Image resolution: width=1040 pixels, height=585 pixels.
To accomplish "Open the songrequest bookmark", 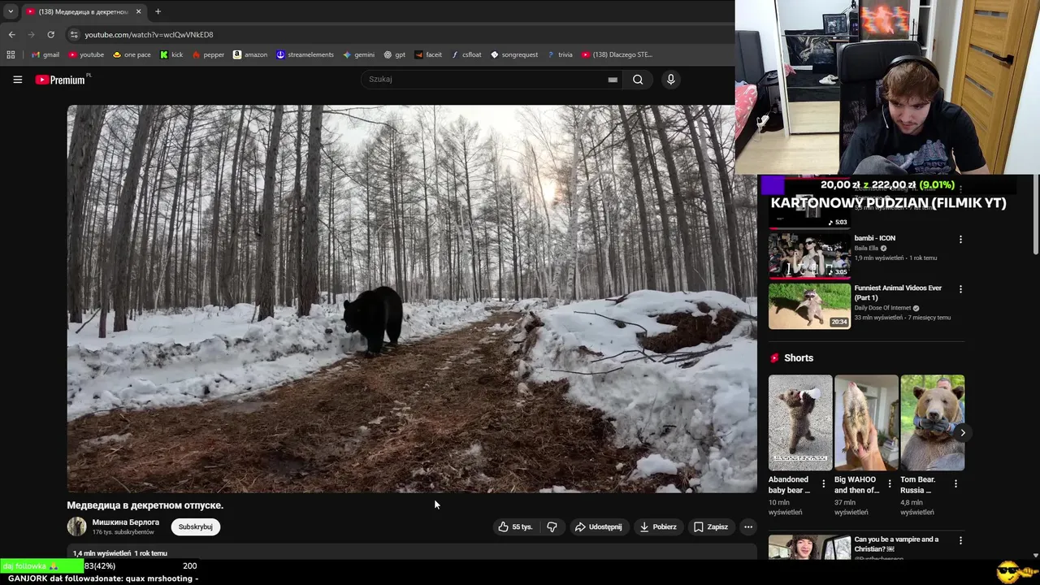I will 514,54.
